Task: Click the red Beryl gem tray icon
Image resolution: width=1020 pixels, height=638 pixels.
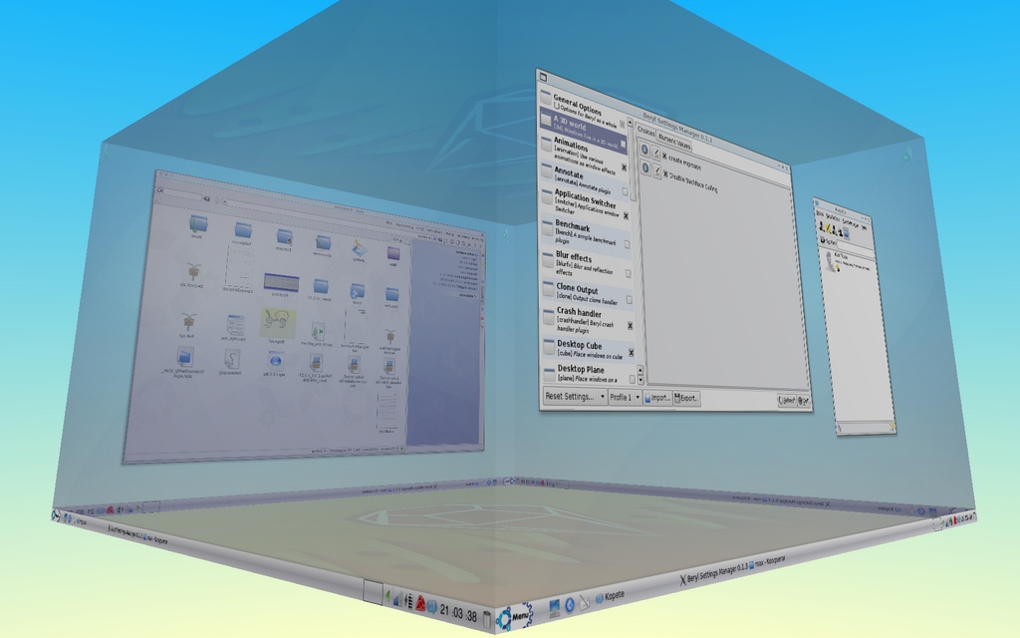Action: [420, 603]
